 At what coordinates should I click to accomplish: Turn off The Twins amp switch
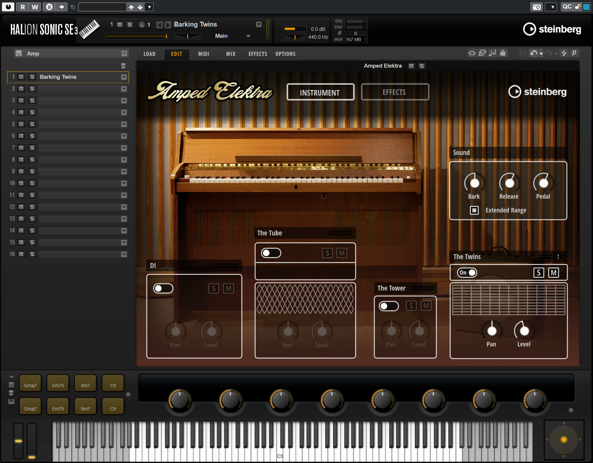click(467, 273)
